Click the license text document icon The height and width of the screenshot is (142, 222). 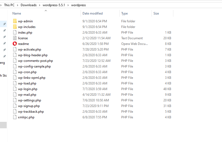pos(15,38)
